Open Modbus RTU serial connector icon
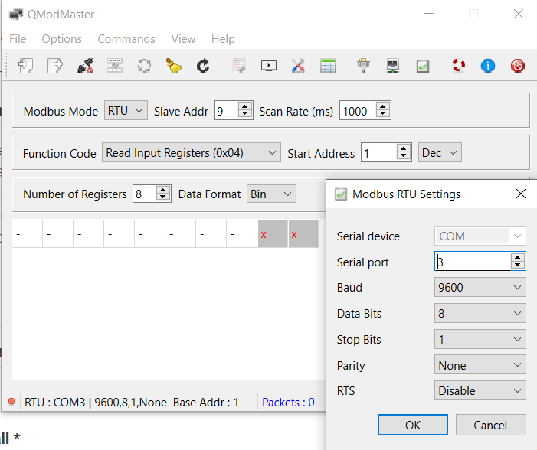Image resolution: width=537 pixels, height=450 pixels. pyautogui.click(x=363, y=66)
